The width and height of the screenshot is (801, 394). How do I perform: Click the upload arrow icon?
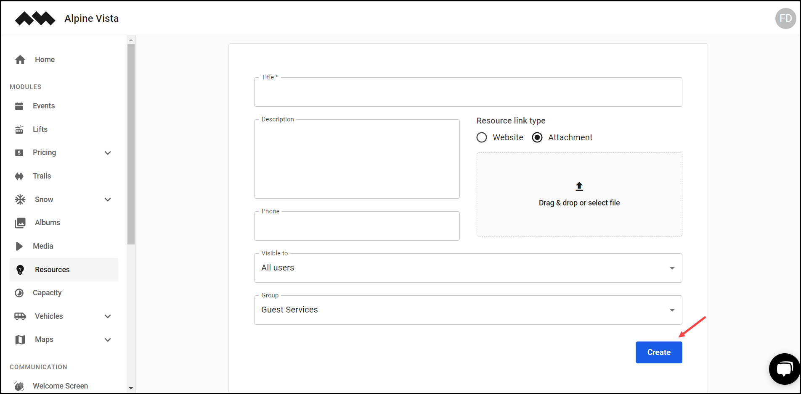579,186
